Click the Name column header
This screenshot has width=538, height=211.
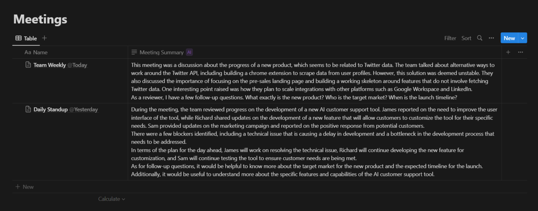[x=40, y=52]
